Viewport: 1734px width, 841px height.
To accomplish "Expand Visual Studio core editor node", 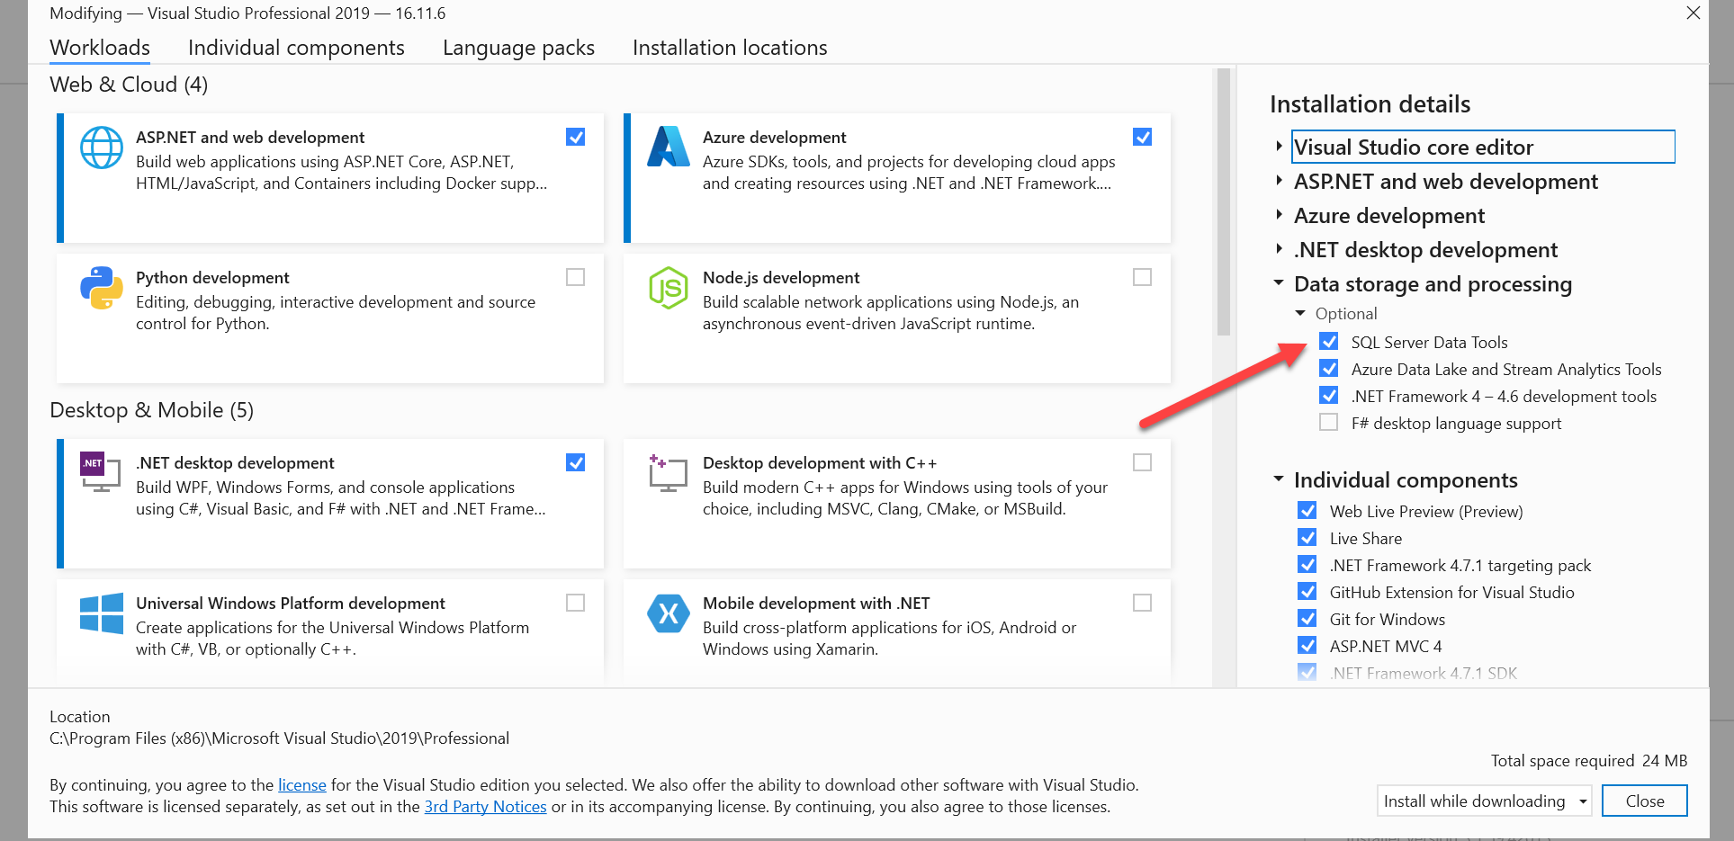I will point(1279,146).
